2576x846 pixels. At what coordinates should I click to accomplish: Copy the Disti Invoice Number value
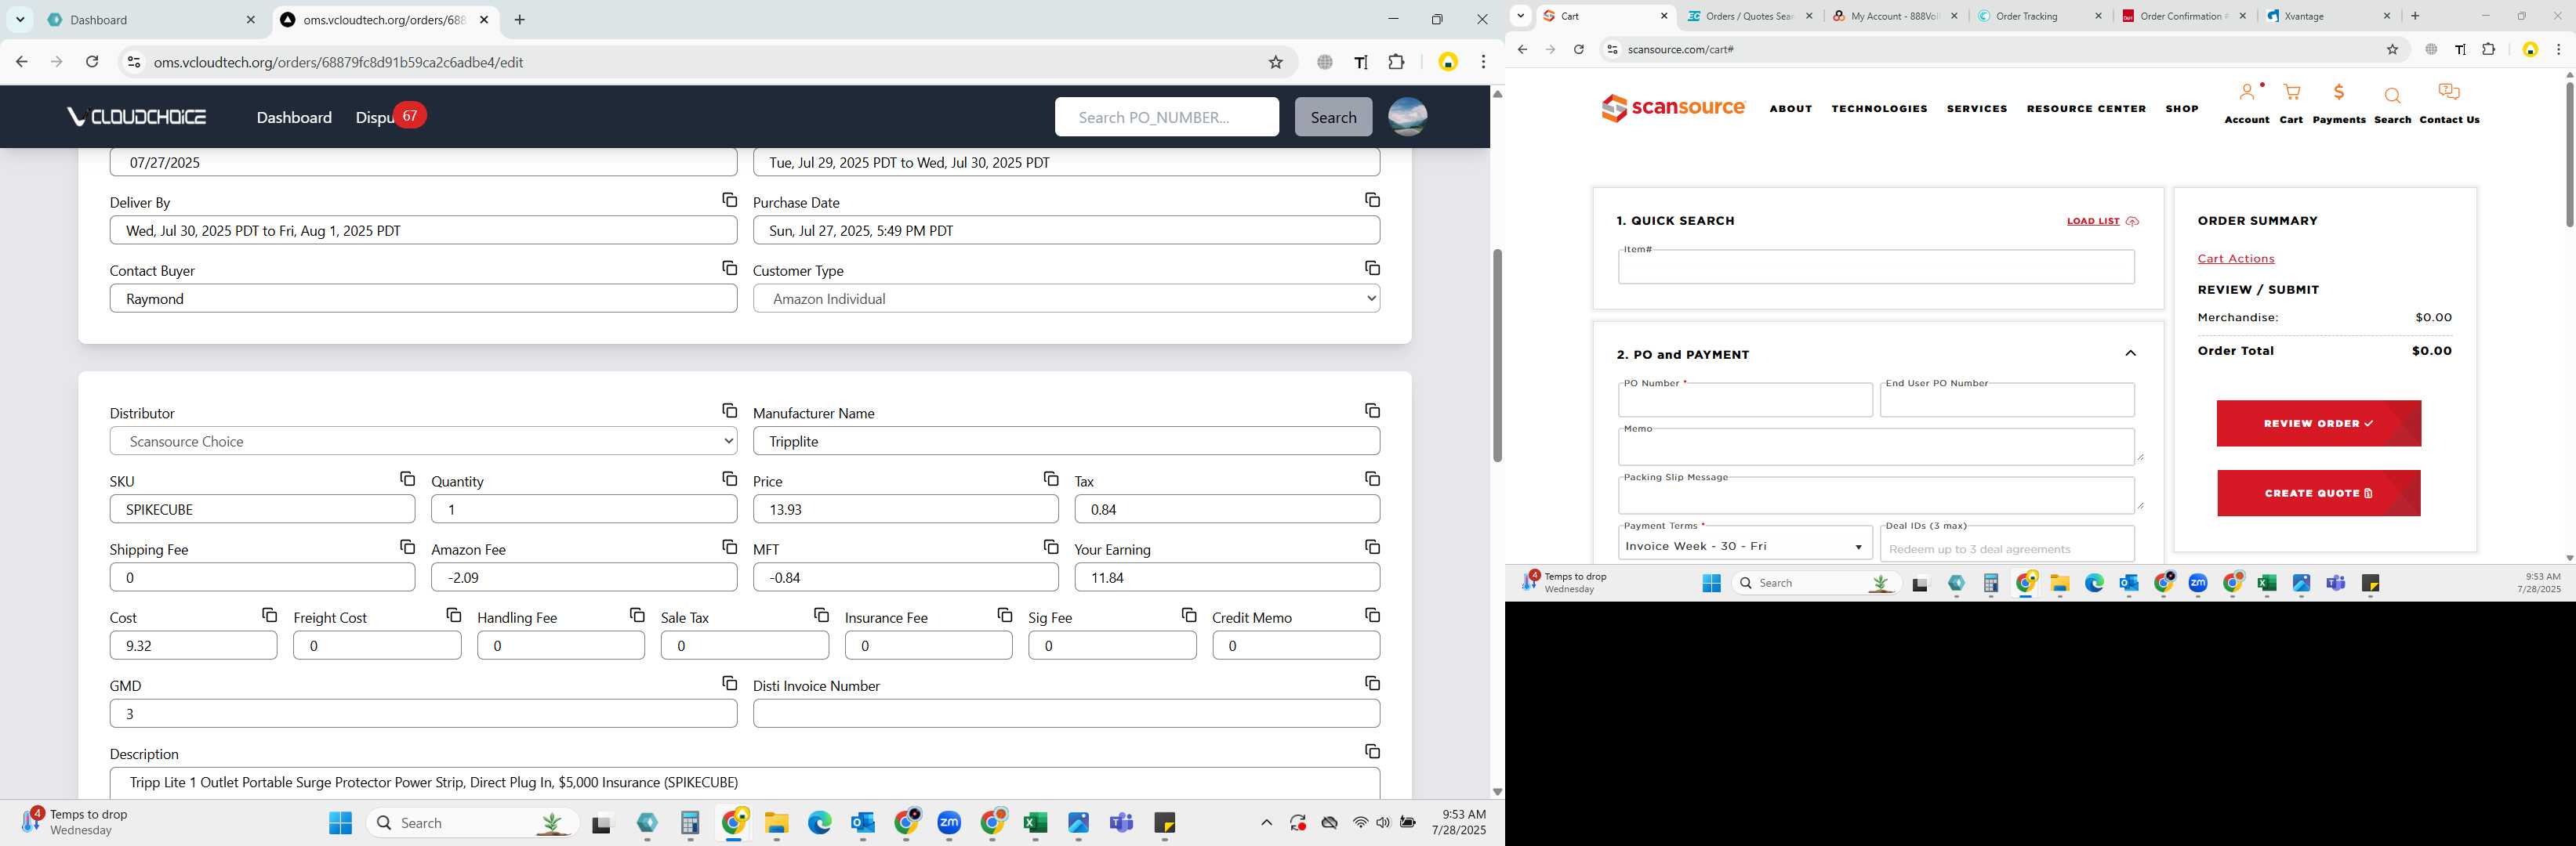tap(1372, 683)
